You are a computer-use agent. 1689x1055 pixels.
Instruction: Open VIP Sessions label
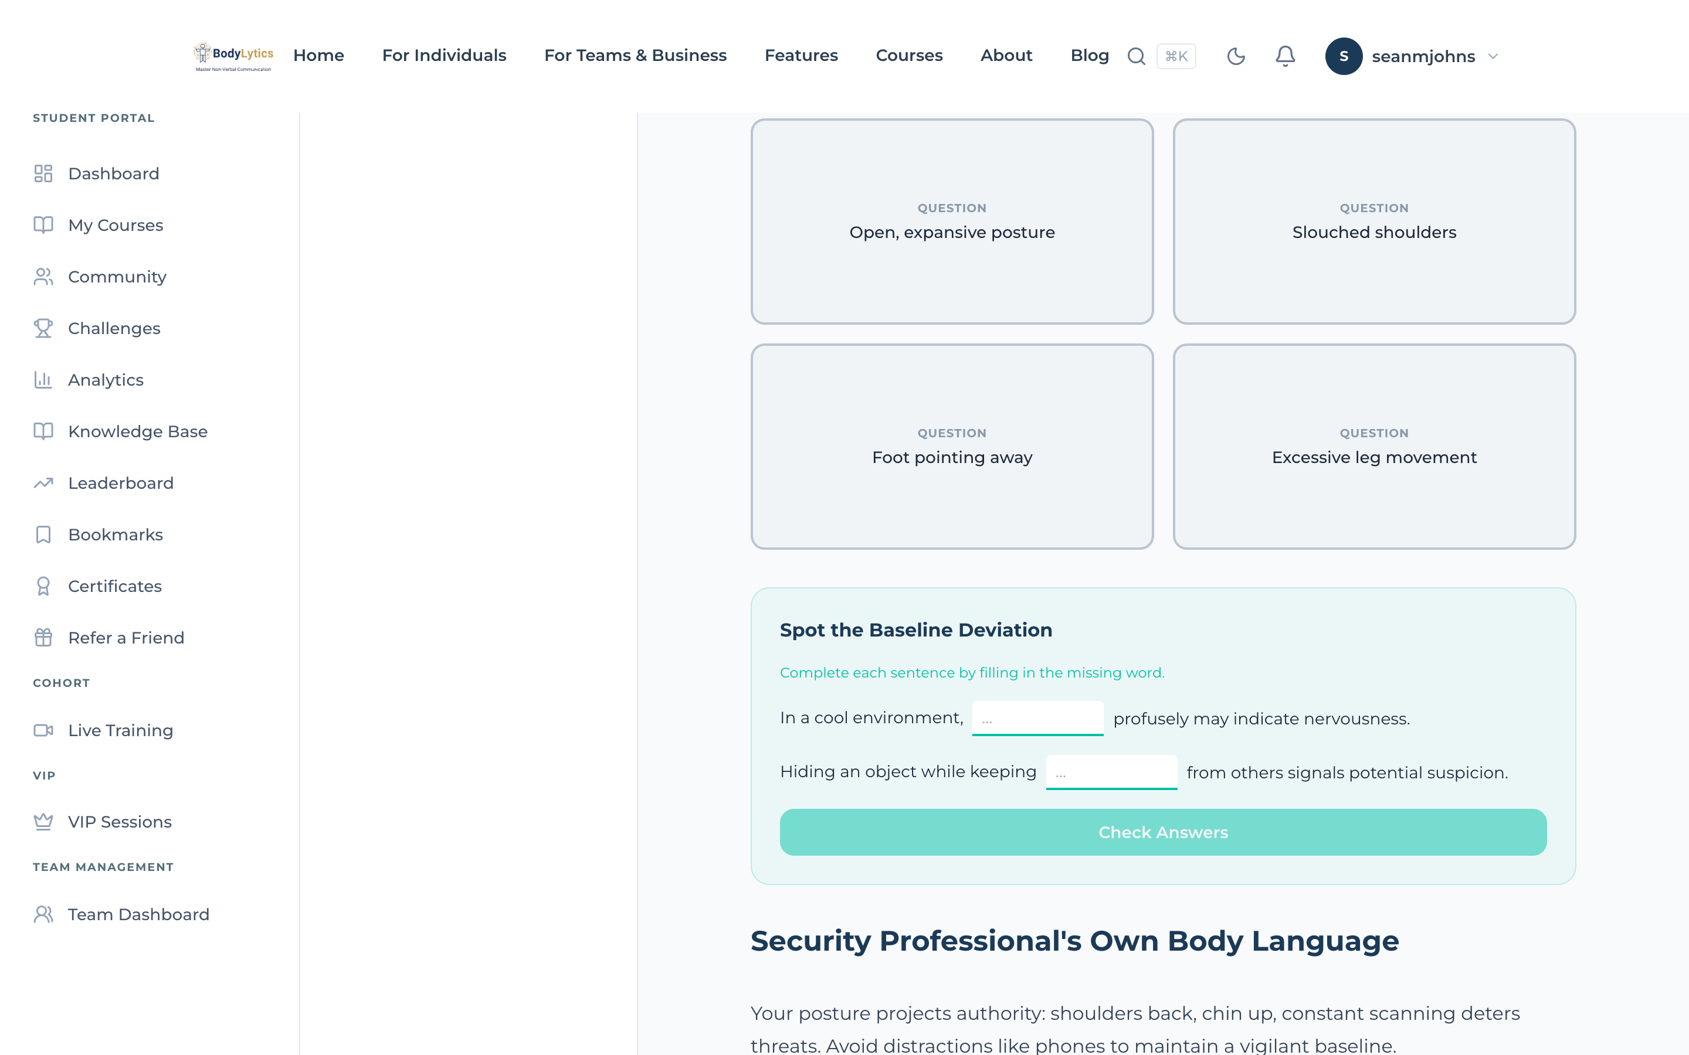pos(120,822)
